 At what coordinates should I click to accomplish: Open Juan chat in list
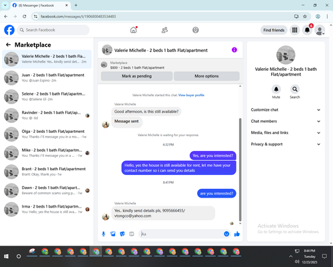[47, 78]
